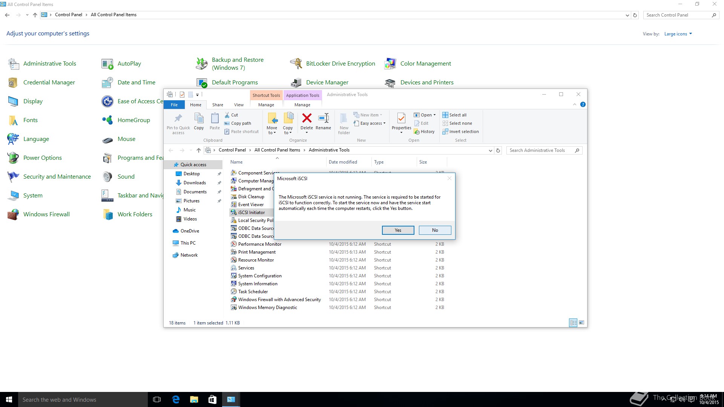This screenshot has height=407, width=724.
Task: Switch to the View ribbon tab
Action: (239, 105)
